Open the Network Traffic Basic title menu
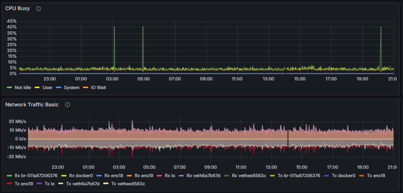 pyautogui.click(x=31, y=104)
